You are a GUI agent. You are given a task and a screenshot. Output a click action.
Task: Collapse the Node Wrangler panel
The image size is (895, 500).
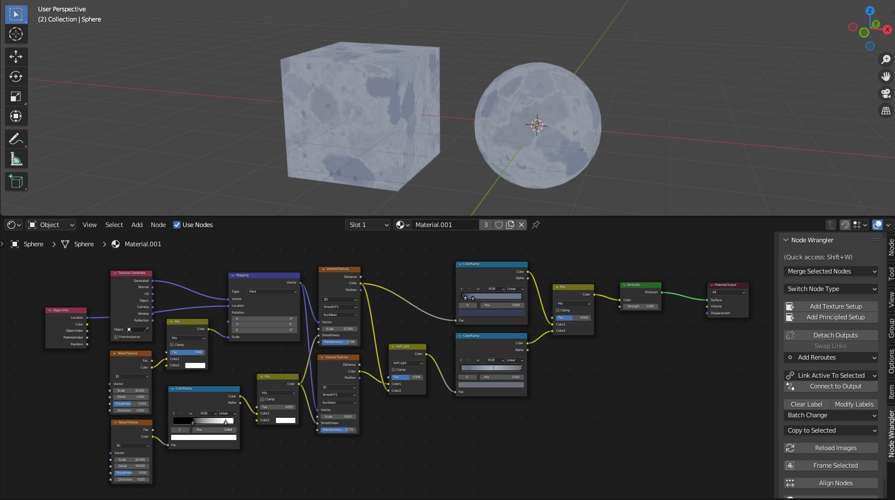[786, 240]
